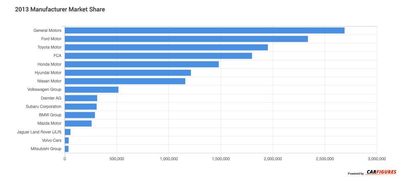Click the 'Mitsubishi Group' axis label

click(46, 149)
